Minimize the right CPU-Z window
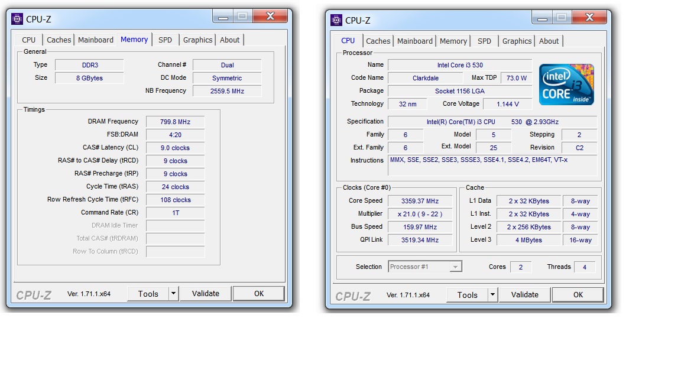This screenshot has height=383, width=681. pos(542,18)
